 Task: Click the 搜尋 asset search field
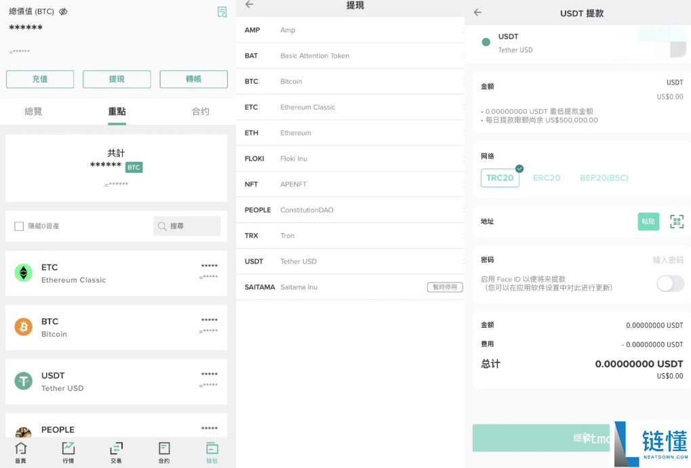point(187,226)
